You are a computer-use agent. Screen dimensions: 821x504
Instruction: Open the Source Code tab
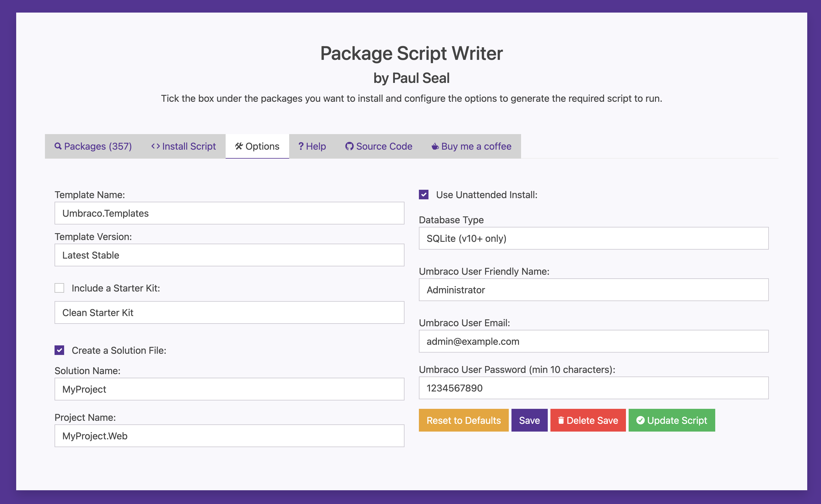click(x=379, y=146)
